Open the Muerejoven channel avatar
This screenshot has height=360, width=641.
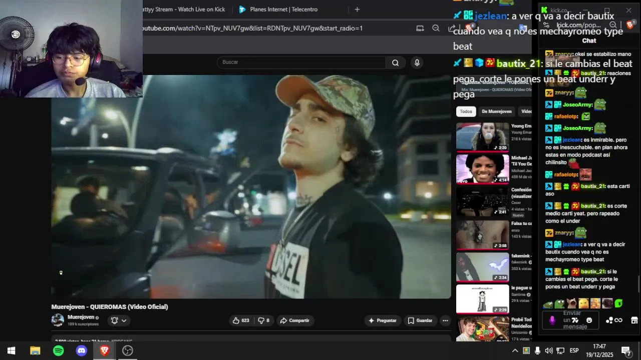tap(58, 320)
